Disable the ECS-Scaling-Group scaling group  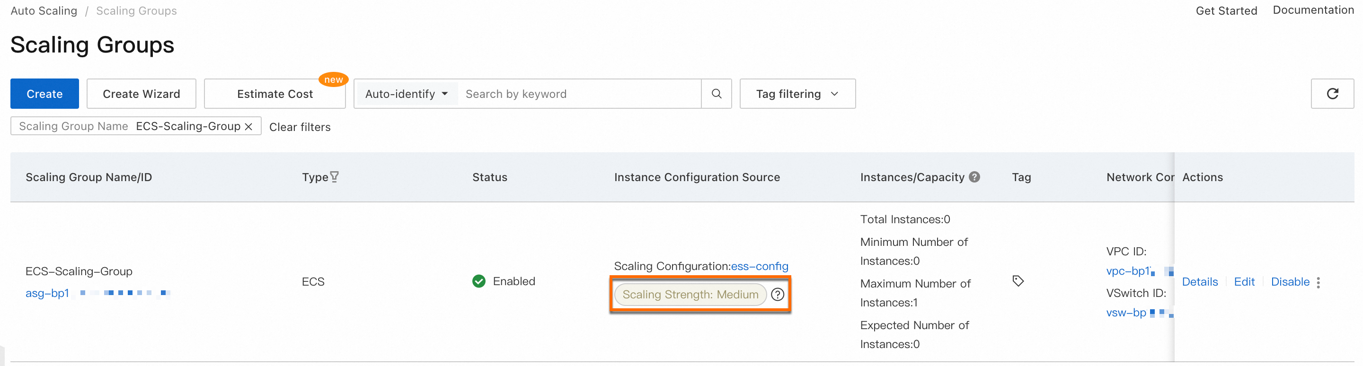[1290, 282]
